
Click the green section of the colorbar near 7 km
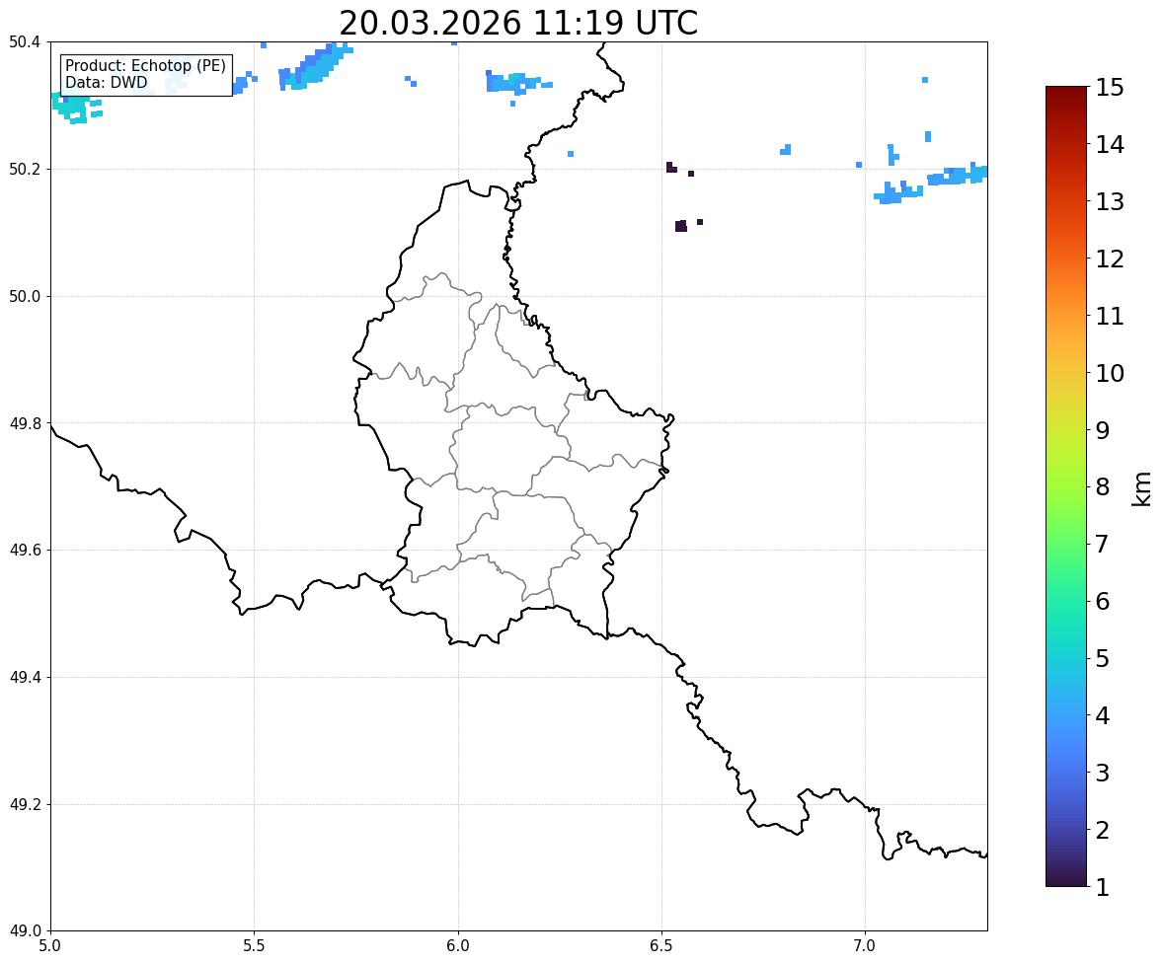pos(1066,544)
